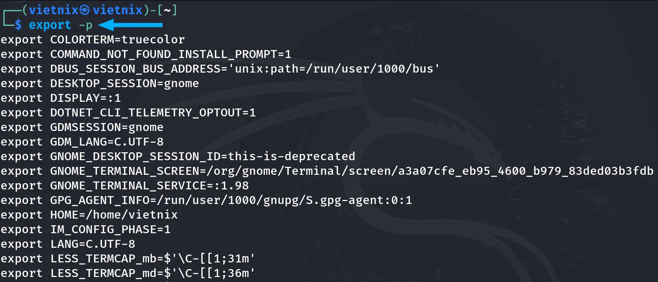
Task: Click the tilde directory in prompt brackets
Action: [x=167, y=10]
